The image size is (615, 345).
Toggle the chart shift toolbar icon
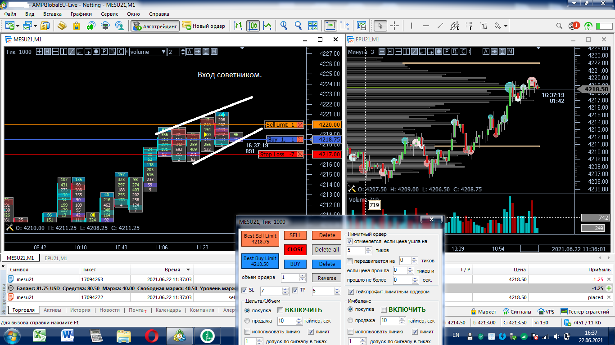point(345,26)
